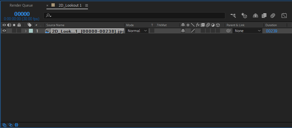The image size is (292, 128).
Task: Click the Solo dot column header icon
Action: (14, 25)
